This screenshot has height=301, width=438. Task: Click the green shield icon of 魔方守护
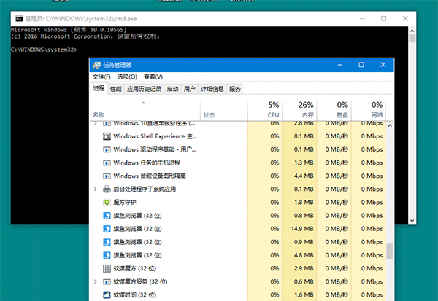107,203
